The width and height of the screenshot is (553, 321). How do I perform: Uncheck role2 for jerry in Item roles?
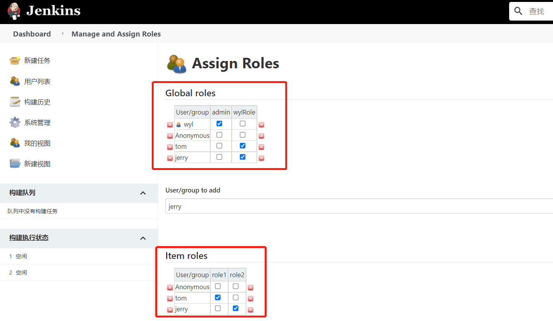coord(236,308)
